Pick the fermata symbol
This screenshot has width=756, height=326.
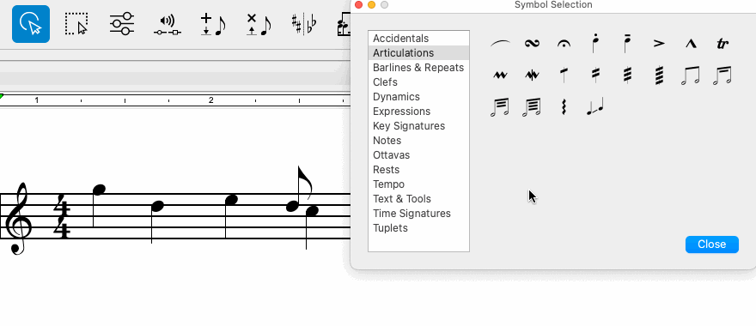564,44
